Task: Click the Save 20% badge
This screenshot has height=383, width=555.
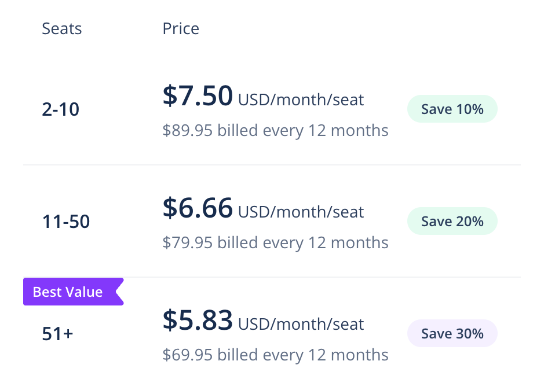Action: (452, 221)
